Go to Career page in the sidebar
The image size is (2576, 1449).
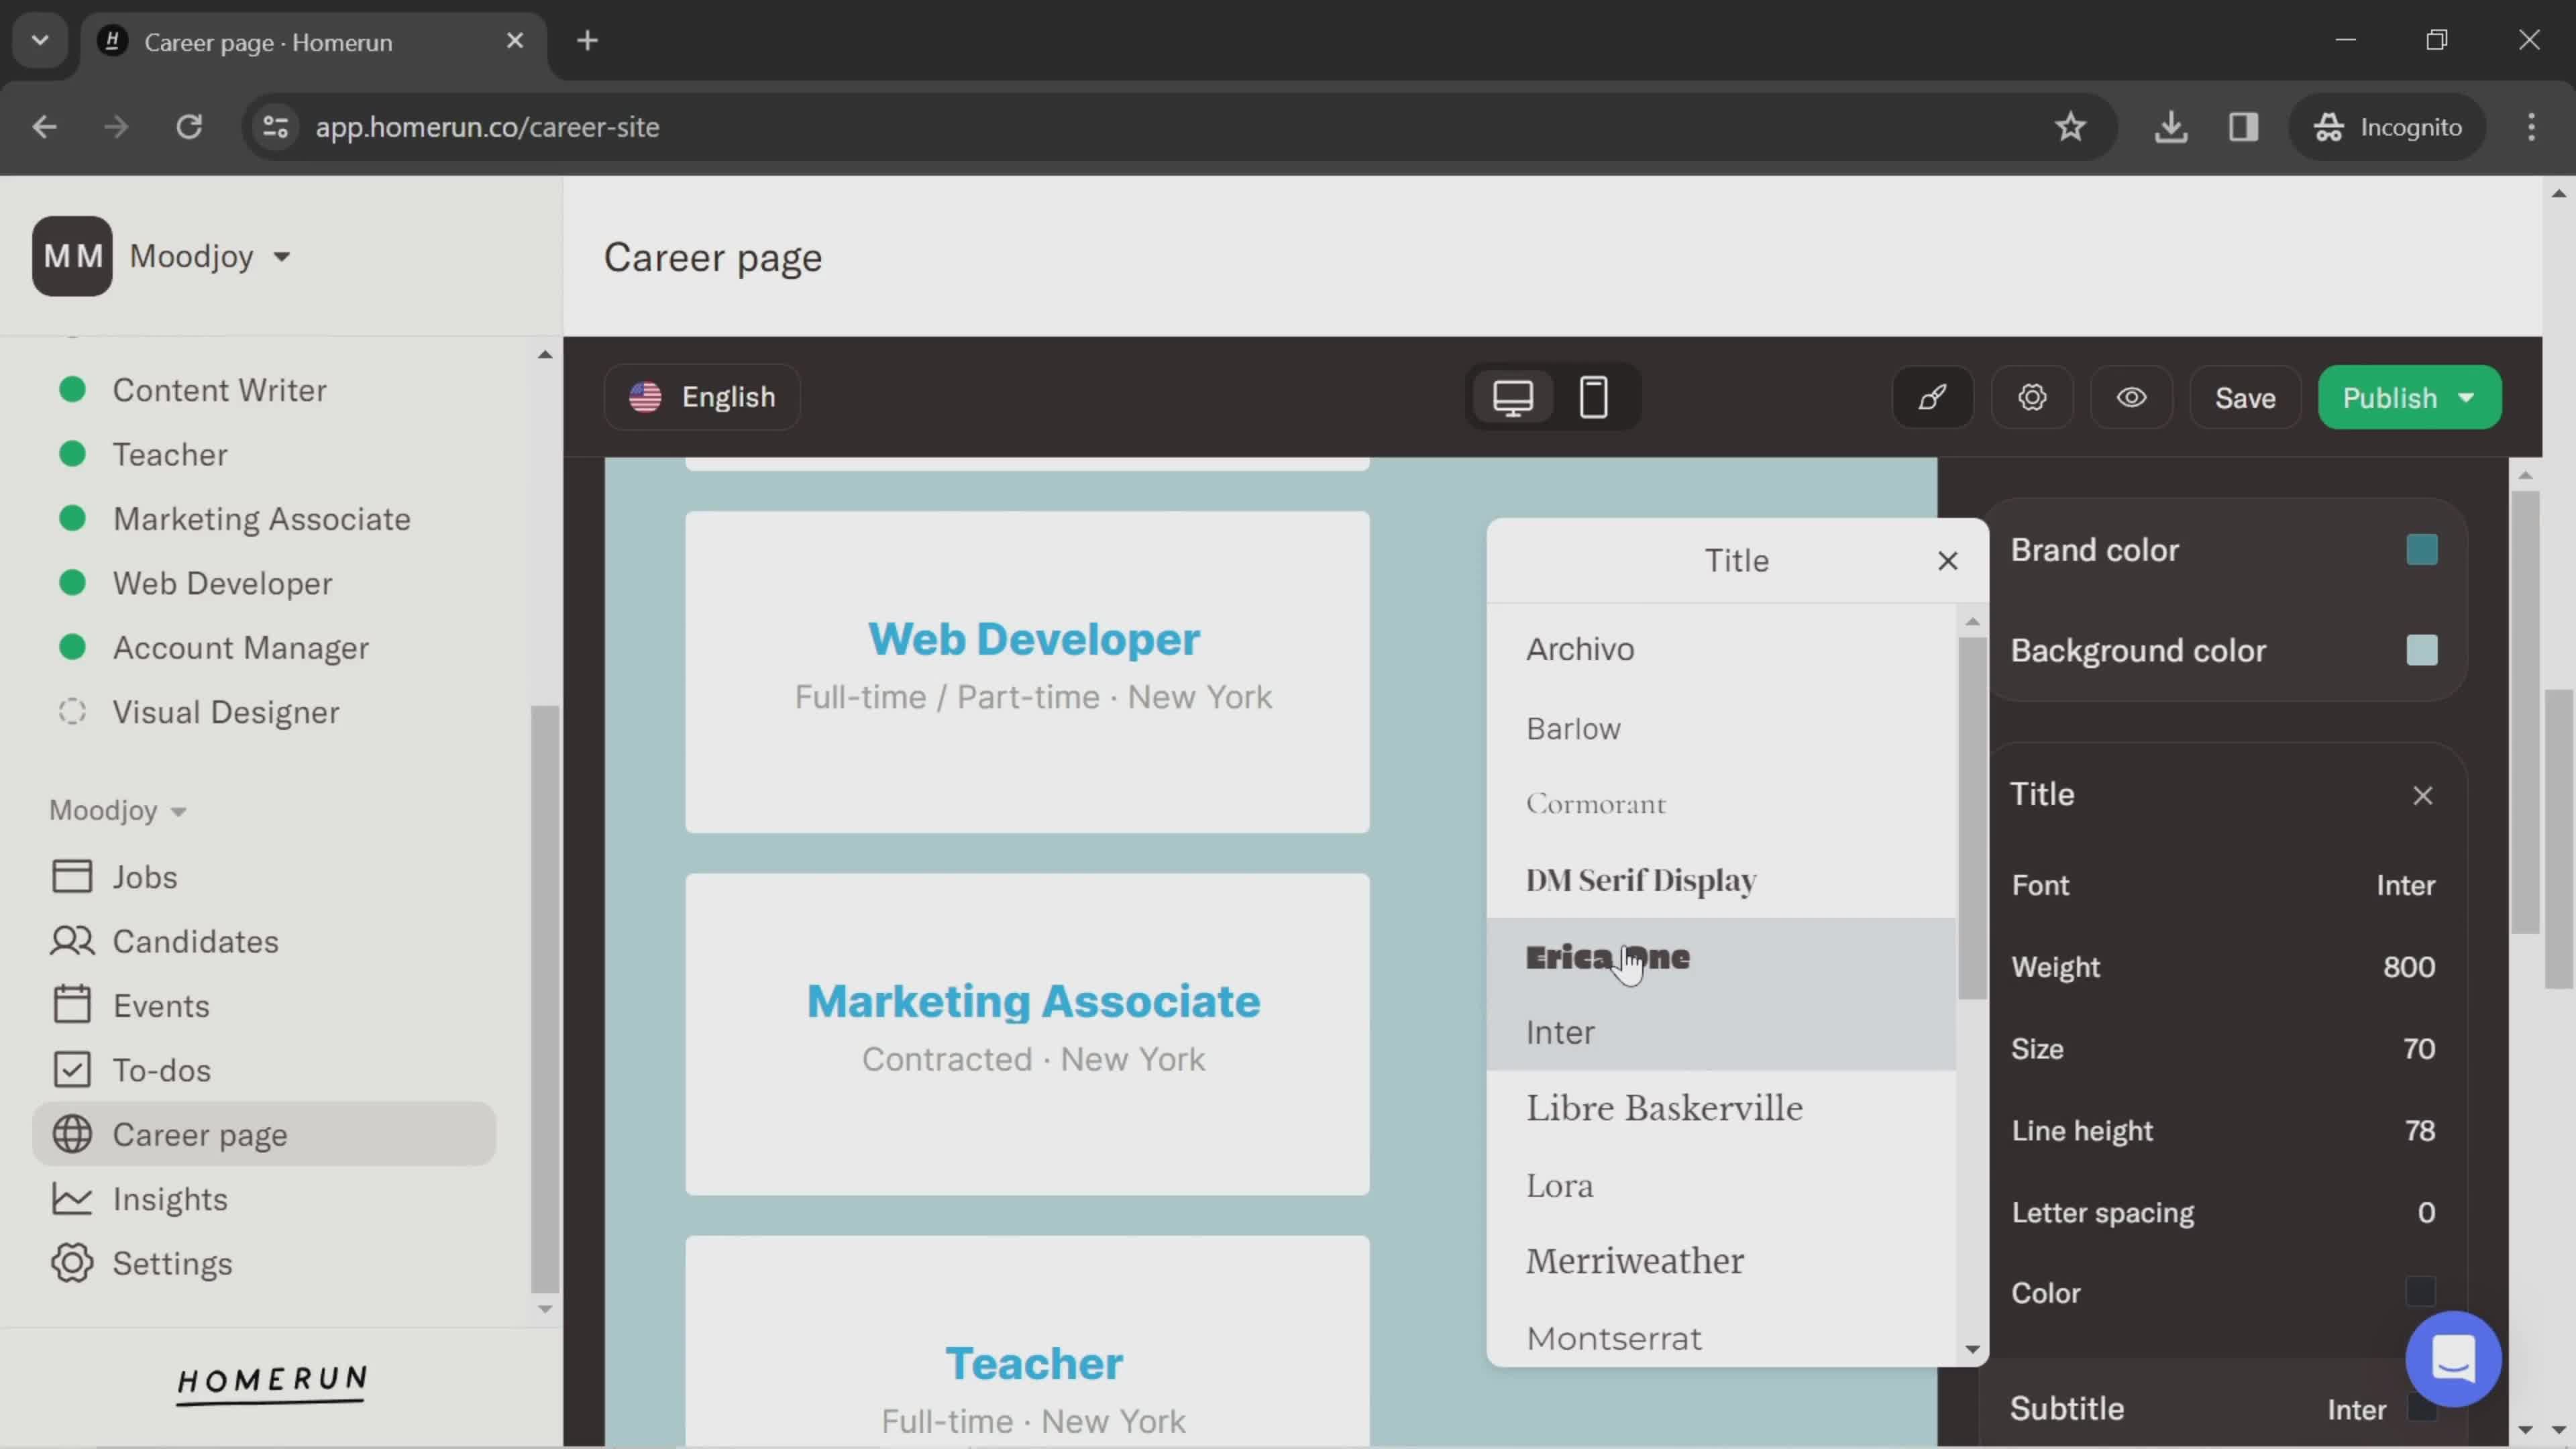264,1134
